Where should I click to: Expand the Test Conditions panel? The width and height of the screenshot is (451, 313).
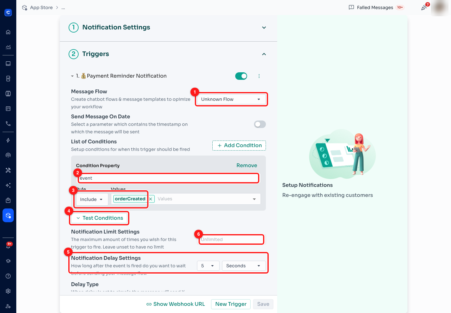tap(100, 218)
